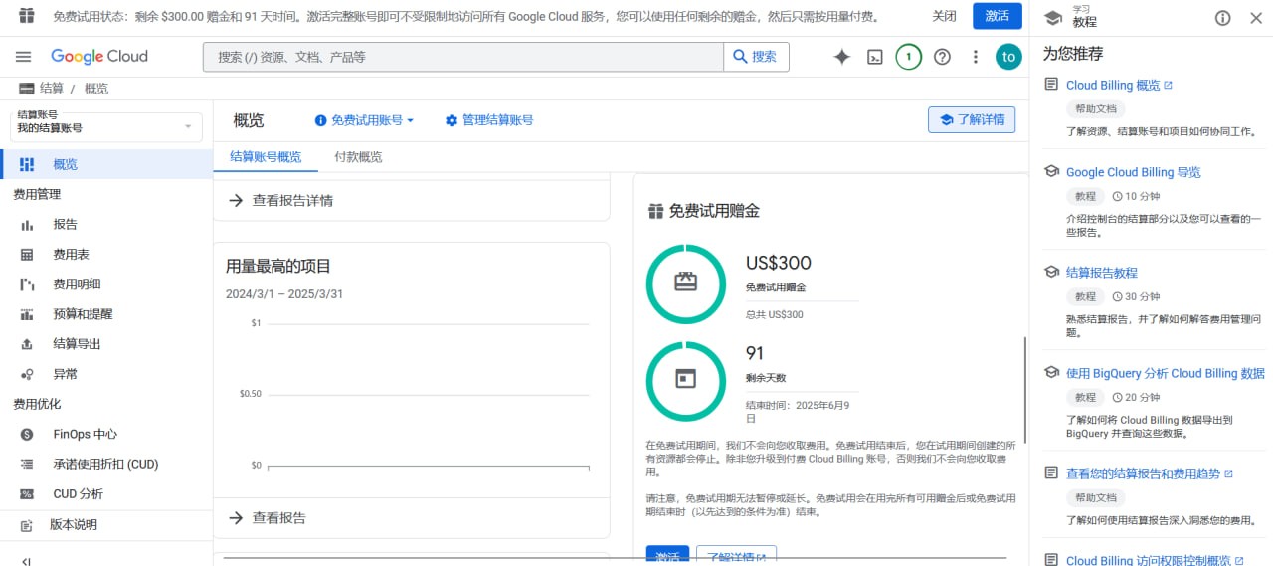1273x566 pixels.
Task: Click the 用量最高的项目 card heading
Action: tap(278, 266)
